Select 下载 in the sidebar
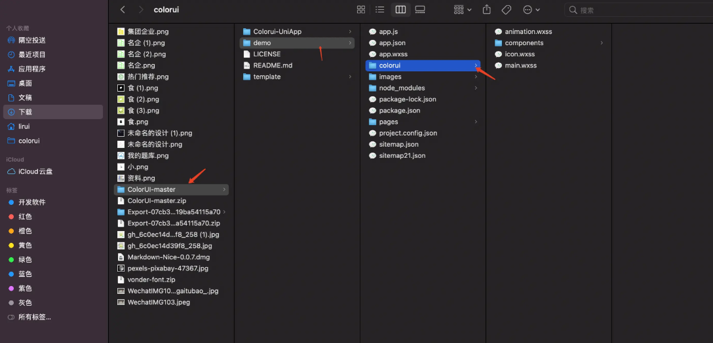The image size is (713, 343). click(54, 112)
